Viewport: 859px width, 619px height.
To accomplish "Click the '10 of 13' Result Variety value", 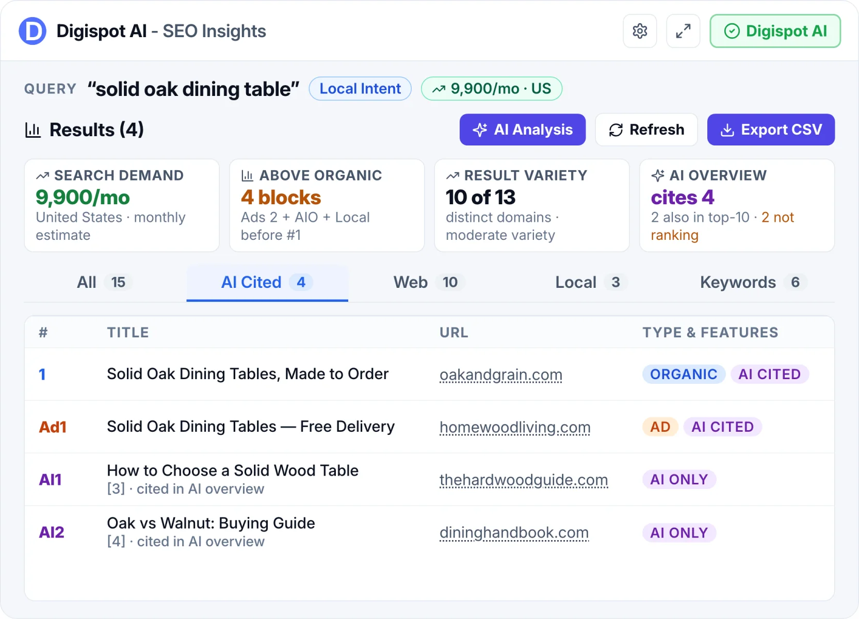I will [480, 198].
